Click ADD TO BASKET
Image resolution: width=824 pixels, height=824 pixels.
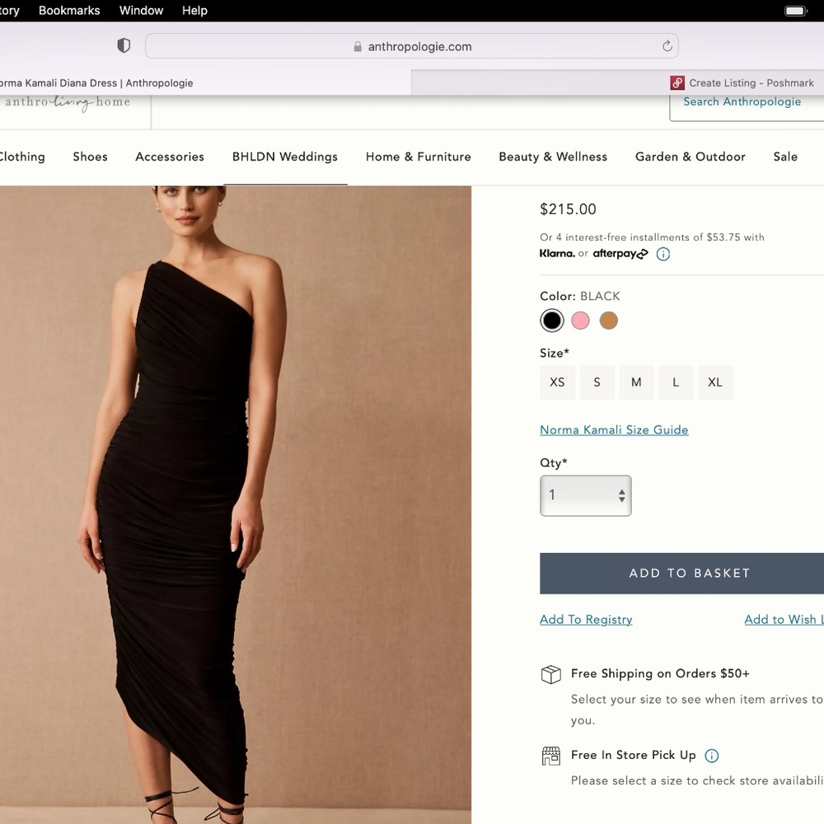689,573
